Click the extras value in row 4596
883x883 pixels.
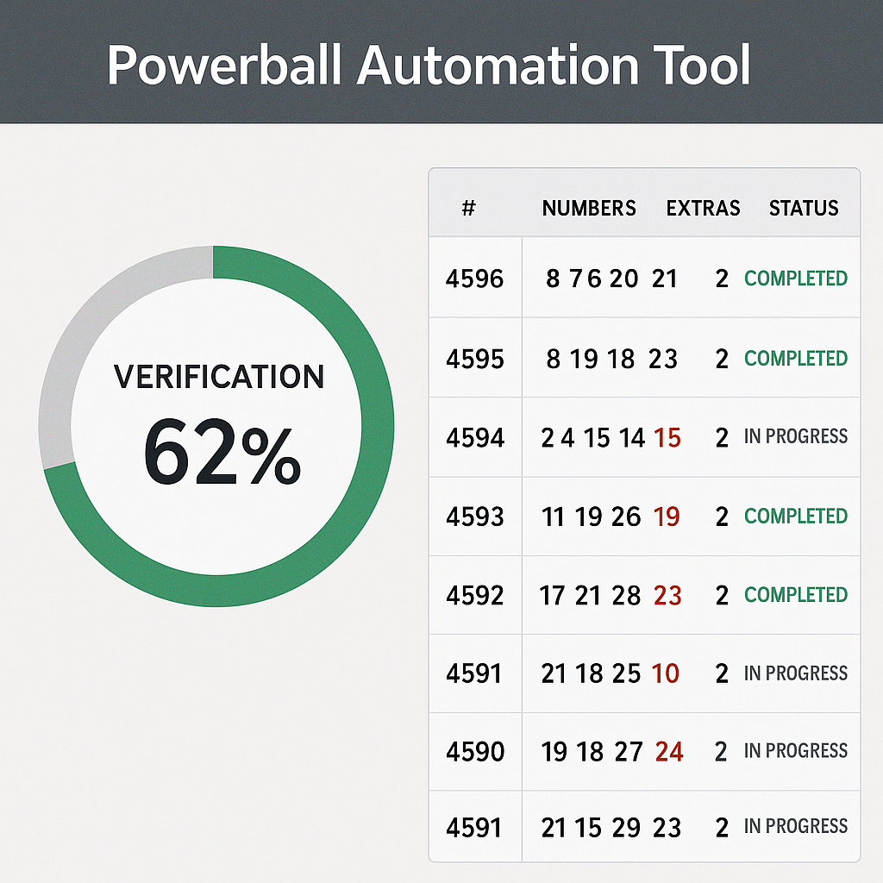click(x=722, y=279)
